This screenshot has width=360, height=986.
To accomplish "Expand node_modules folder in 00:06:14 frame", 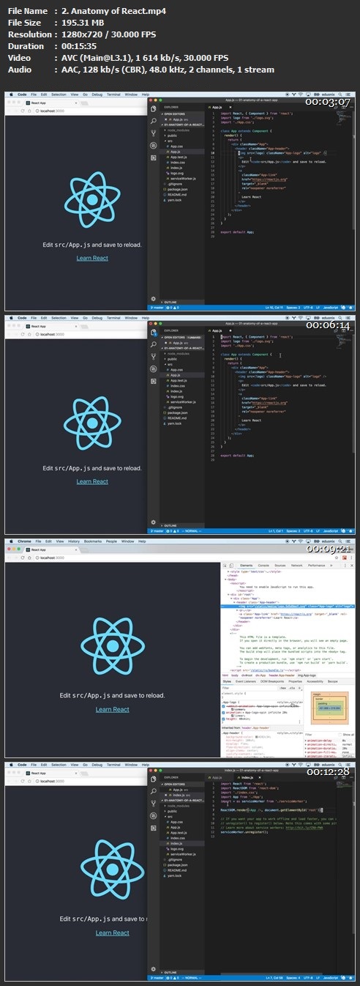I will pyautogui.click(x=183, y=354).
